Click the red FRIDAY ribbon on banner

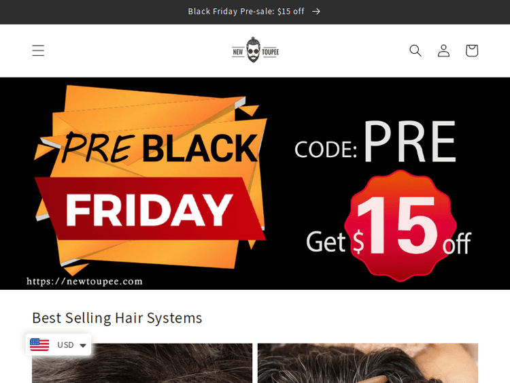coord(150,209)
